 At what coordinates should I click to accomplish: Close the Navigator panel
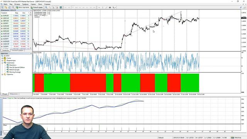pyautogui.click(x=31, y=54)
